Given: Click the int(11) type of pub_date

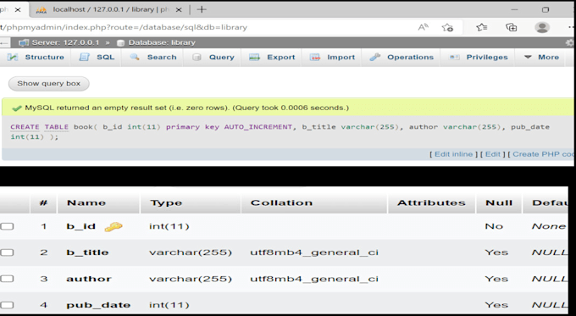Looking at the screenshot, I should pos(169,305).
